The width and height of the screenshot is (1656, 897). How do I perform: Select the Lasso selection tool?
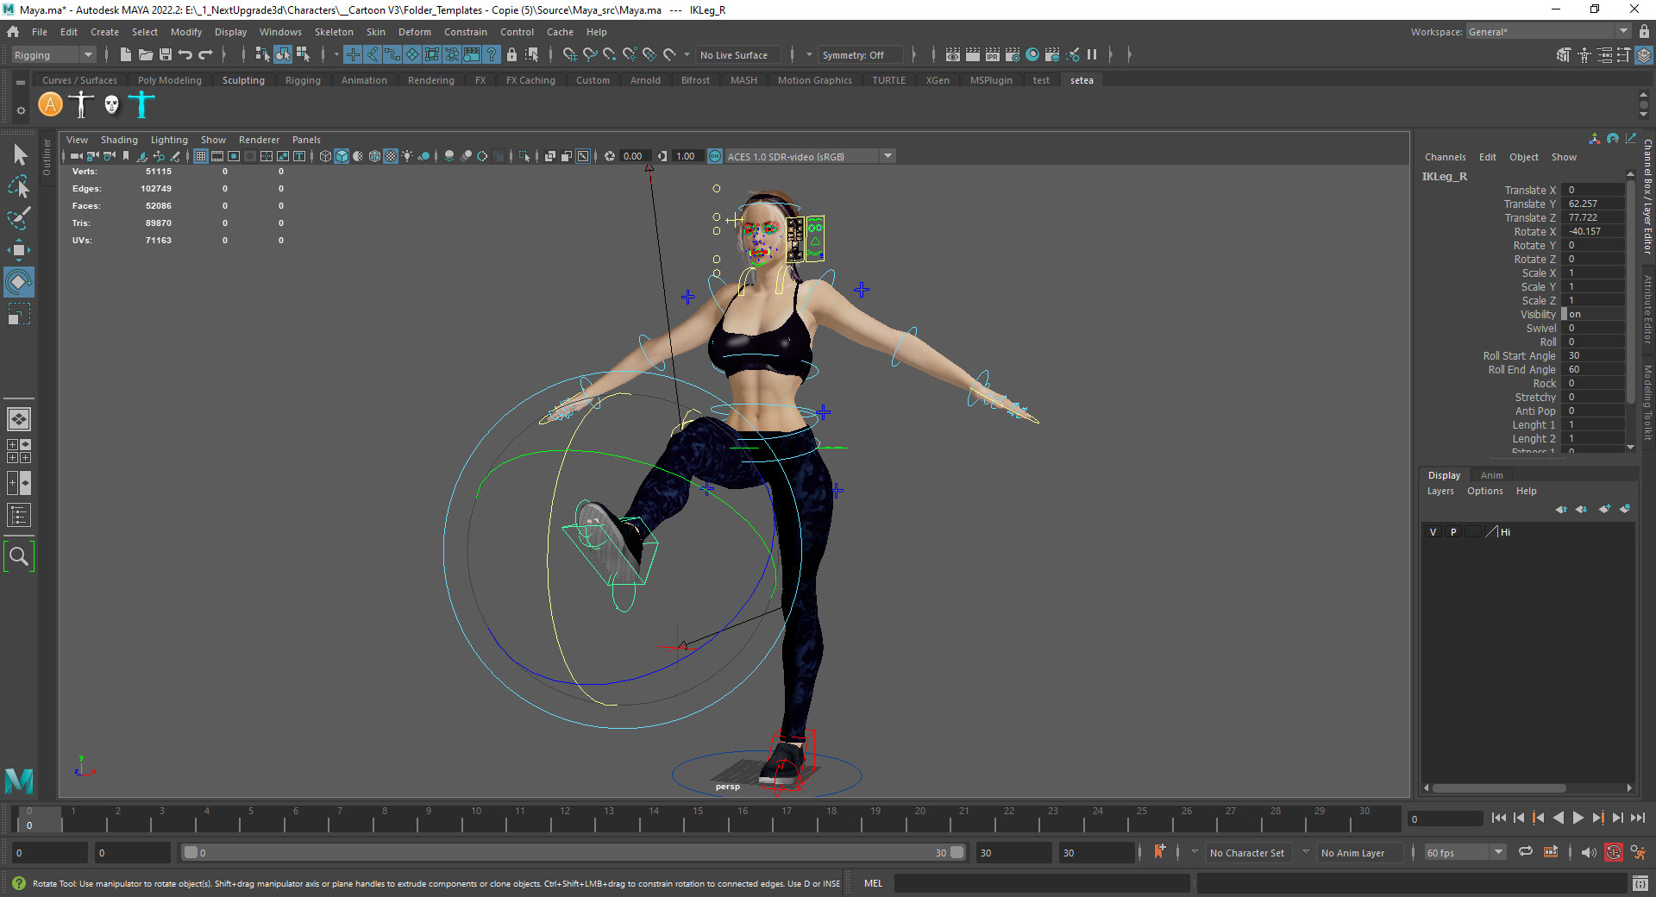[18, 186]
